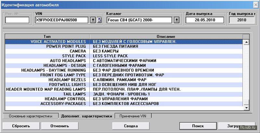Select the TAIL LAMPS row

click(124, 94)
